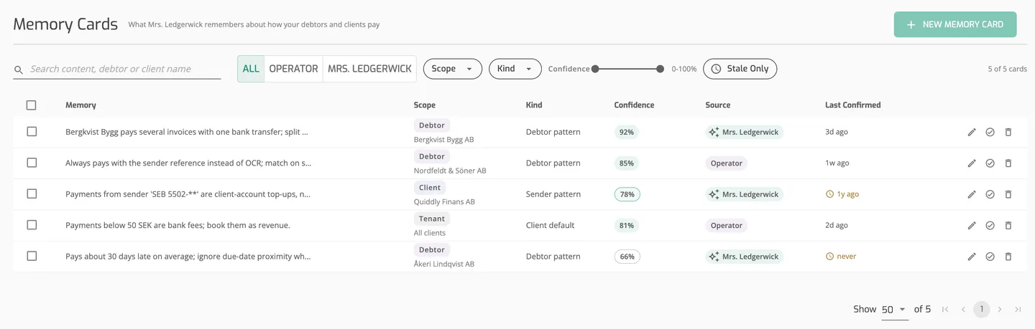This screenshot has height=329, width=1035.
Task: Confirm the Nordfeldt & Söner memory card
Action: pos(990,163)
